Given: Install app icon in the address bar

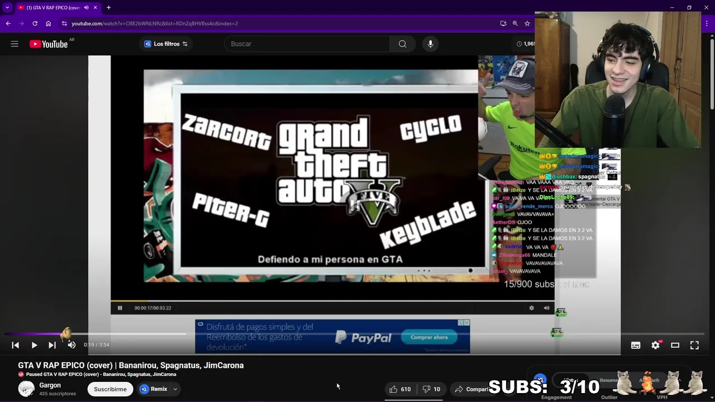Looking at the screenshot, I should tap(503, 23).
